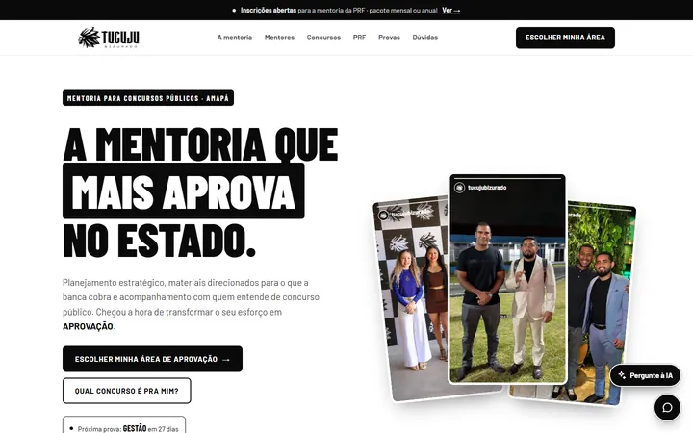Open the center story photo of two men
This screenshot has height=433, width=693.
pos(508,279)
